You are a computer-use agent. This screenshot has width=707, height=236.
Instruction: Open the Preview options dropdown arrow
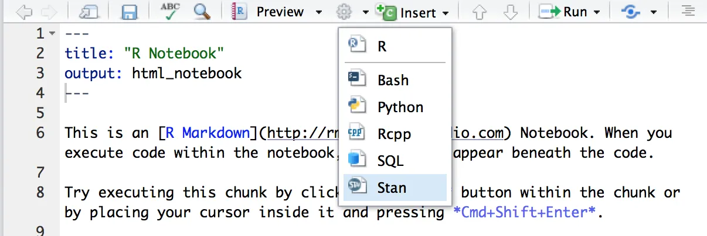(318, 12)
